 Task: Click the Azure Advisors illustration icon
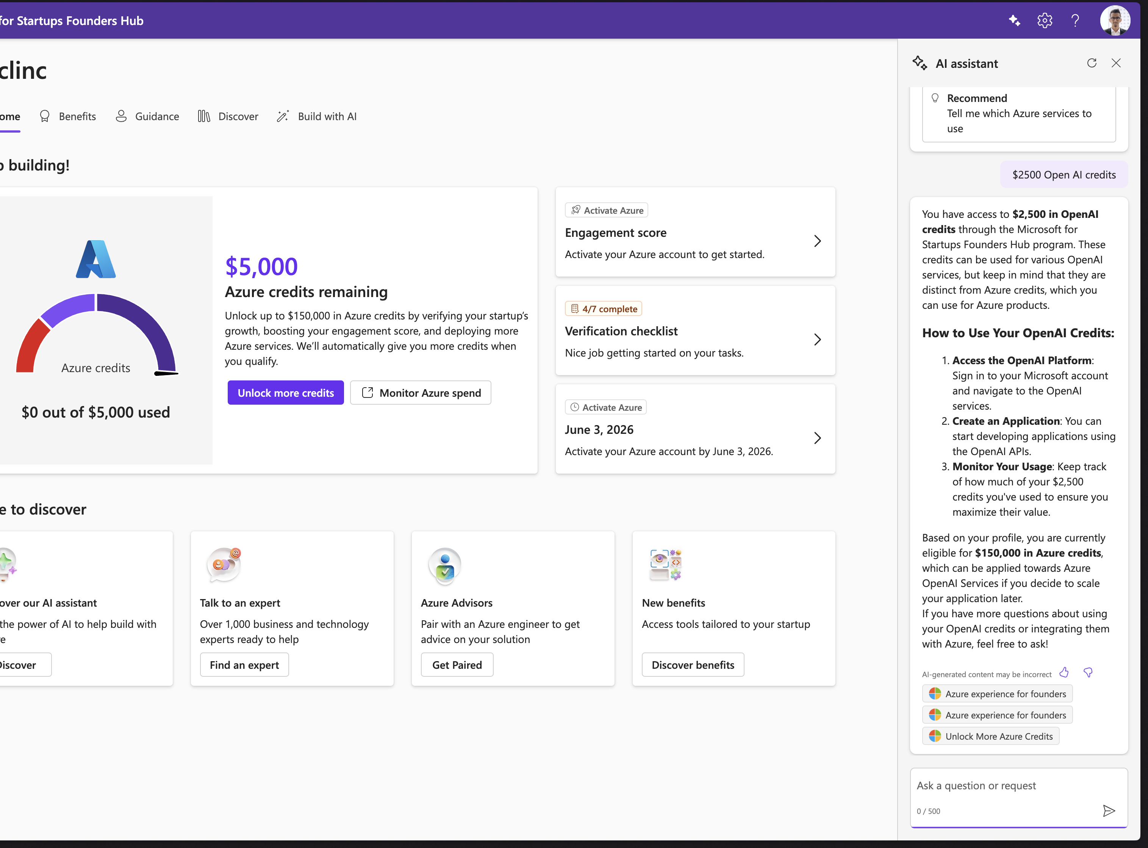coord(445,566)
